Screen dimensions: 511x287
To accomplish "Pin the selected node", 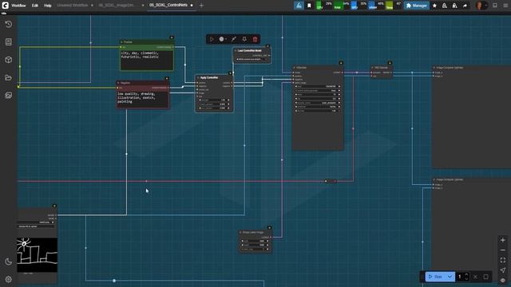I will click(x=244, y=39).
